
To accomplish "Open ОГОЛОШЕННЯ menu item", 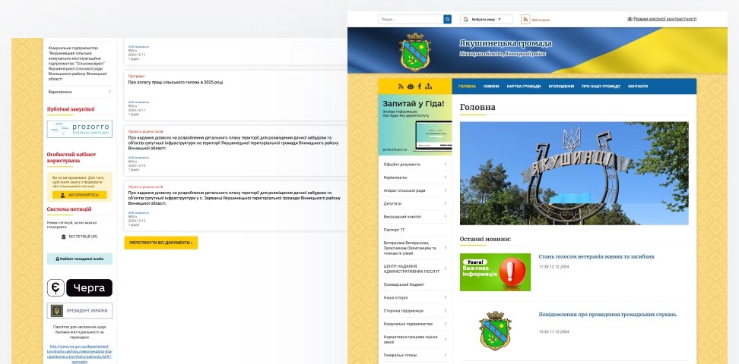I will (561, 86).
